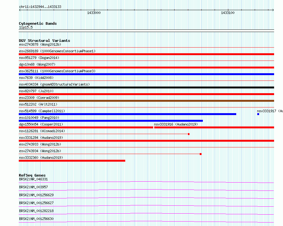Open variant nsv951279 (Dogan2014)
This screenshot has height=226, width=283.
click(39, 58)
